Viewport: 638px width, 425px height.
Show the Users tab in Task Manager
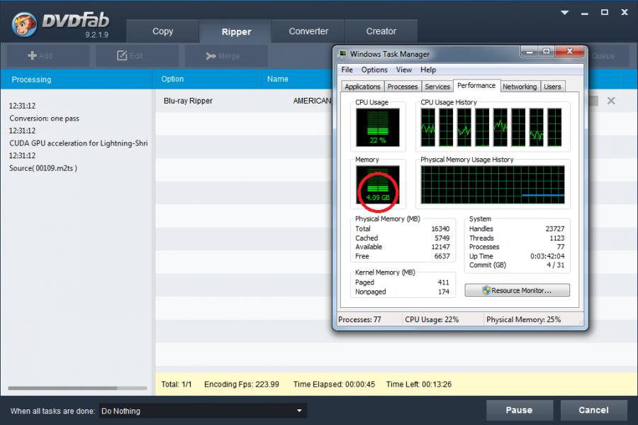pyautogui.click(x=552, y=87)
